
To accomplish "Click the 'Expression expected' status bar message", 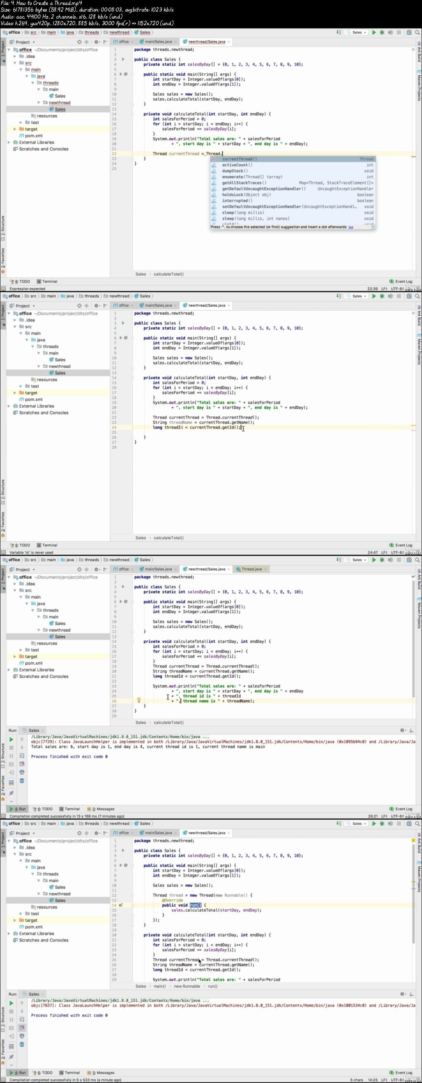I will tap(27, 289).
